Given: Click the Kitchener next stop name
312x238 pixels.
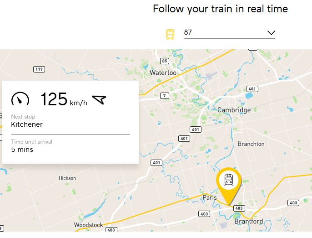Looking at the screenshot, I should click(27, 124).
